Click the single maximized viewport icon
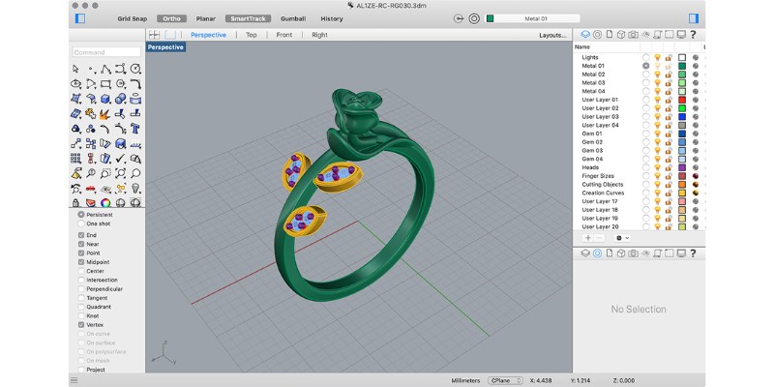The width and height of the screenshot is (774, 387). (x=170, y=35)
